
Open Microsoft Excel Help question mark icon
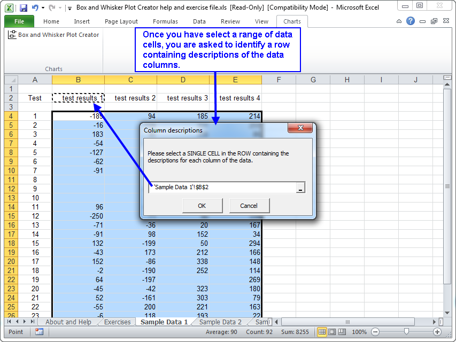pos(411,21)
